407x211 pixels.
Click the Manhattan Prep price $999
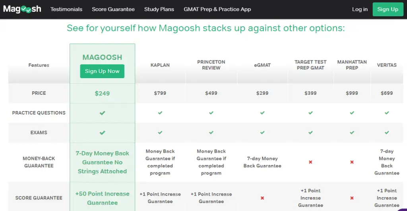coord(352,93)
